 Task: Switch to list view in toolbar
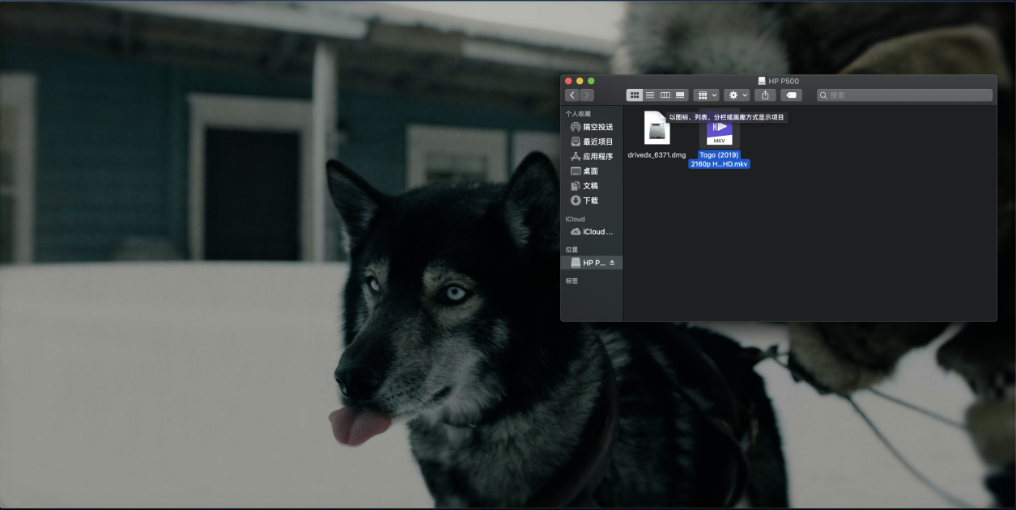pyautogui.click(x=650, y=95)
